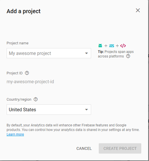Select the my-awesome-project-id text
149x161 pixels.
pos(30,82)
